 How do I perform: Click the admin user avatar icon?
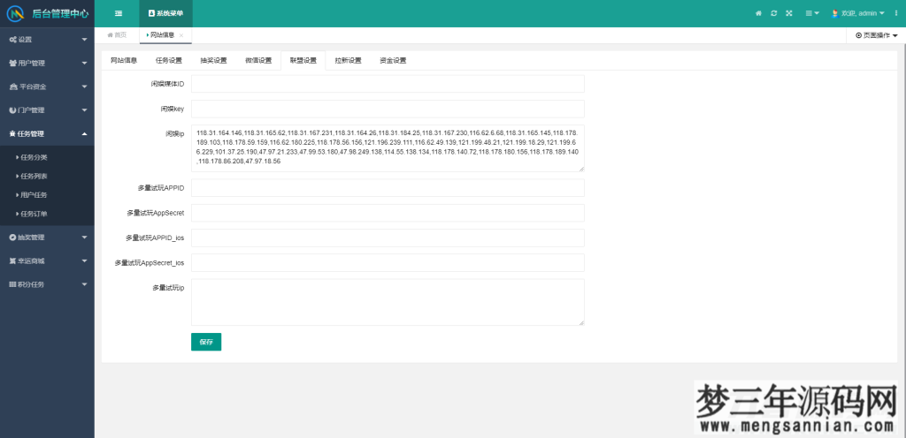click(834, 13)
